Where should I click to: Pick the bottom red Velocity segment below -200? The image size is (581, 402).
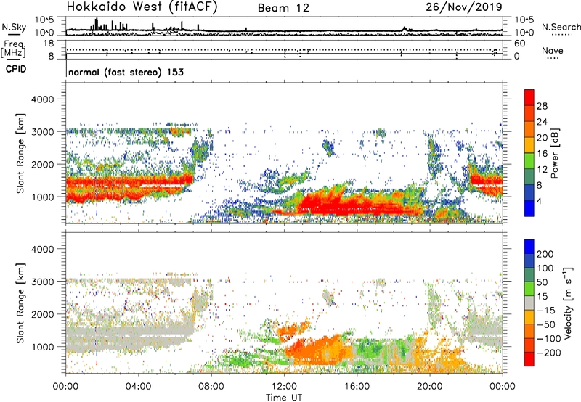pyautogui.click(x=529, y=359)
